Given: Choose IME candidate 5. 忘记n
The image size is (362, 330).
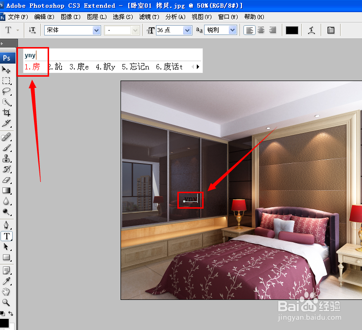Looking at the screenshot, I should pos(136,67).
